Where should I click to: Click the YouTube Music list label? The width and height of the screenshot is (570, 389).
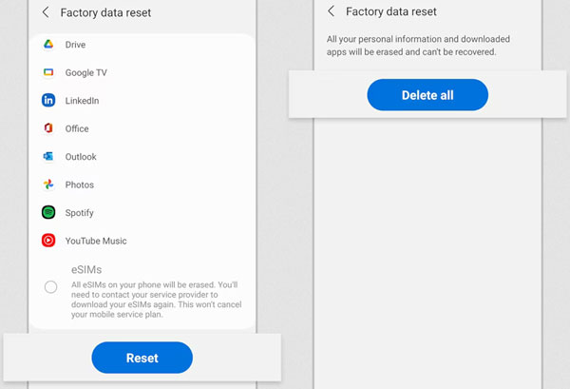(x=96, y=241)
